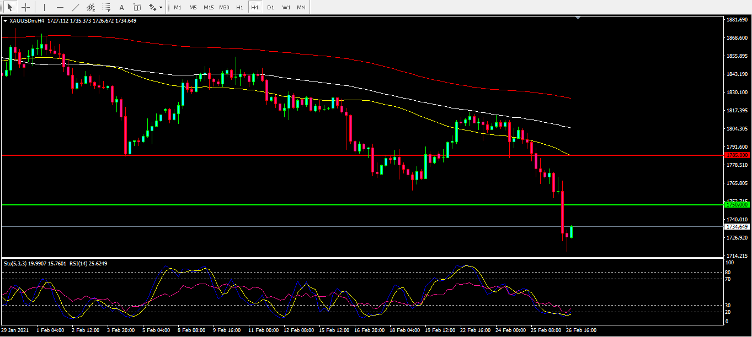Toggle the H1 timeframe button
Viewport: 752px width, 337px height.
(x=239, y=7)
